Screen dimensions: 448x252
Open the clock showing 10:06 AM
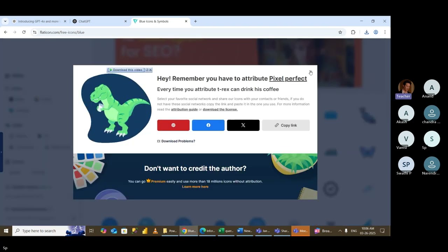(x=367, y=231)
